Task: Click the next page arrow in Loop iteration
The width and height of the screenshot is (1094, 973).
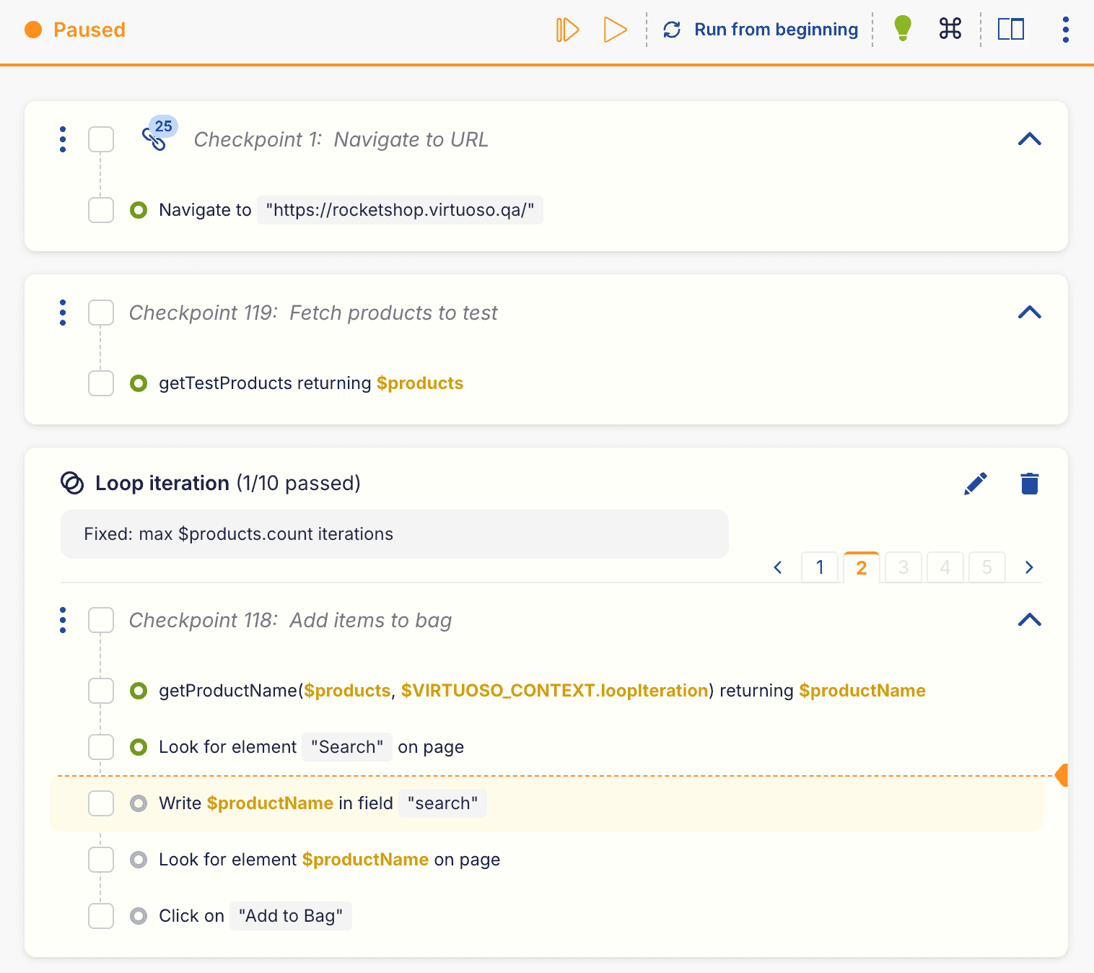Action: (1029, 567)
